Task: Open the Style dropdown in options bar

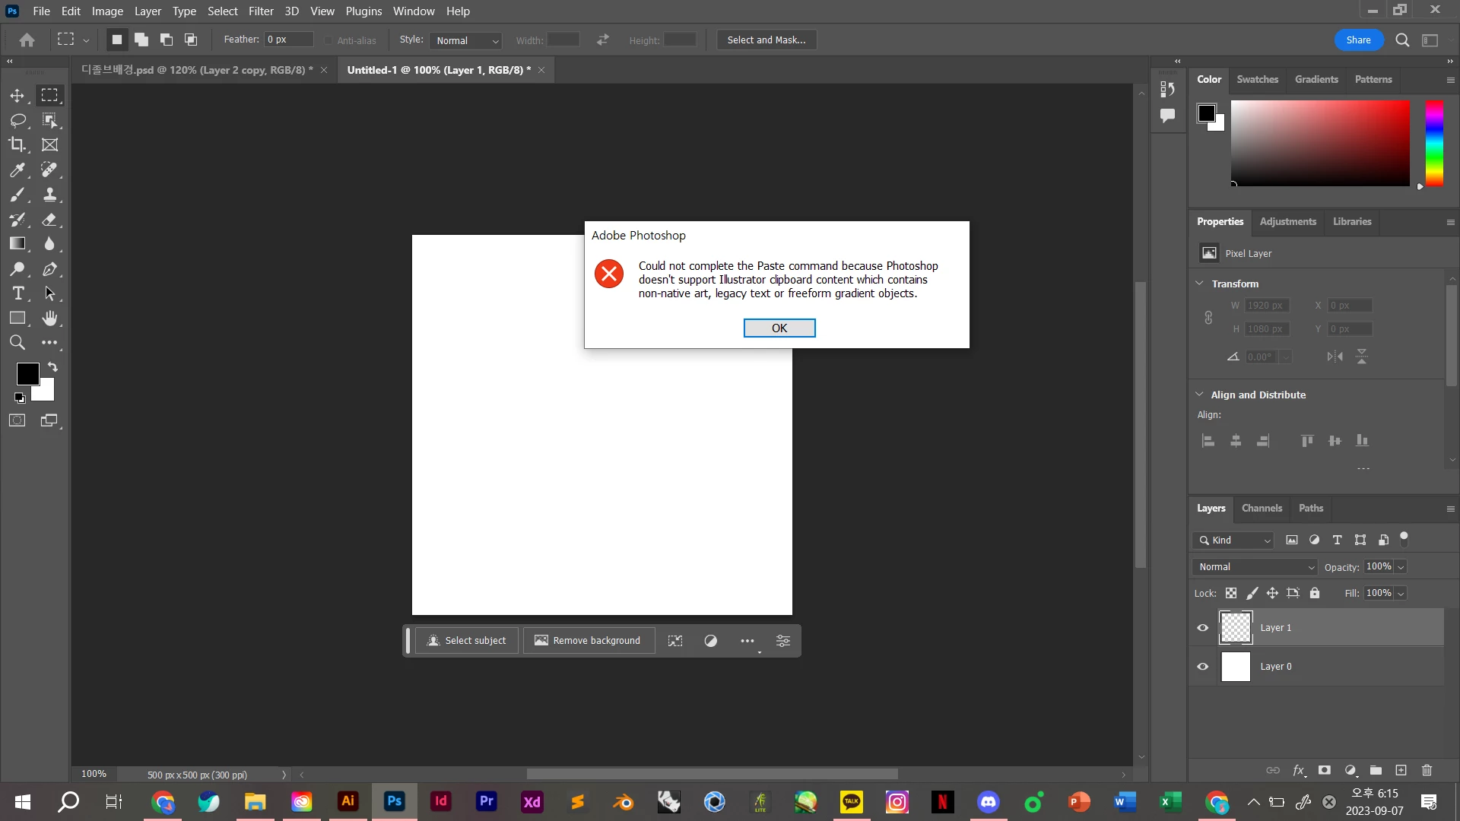Action: click(466, 40)
